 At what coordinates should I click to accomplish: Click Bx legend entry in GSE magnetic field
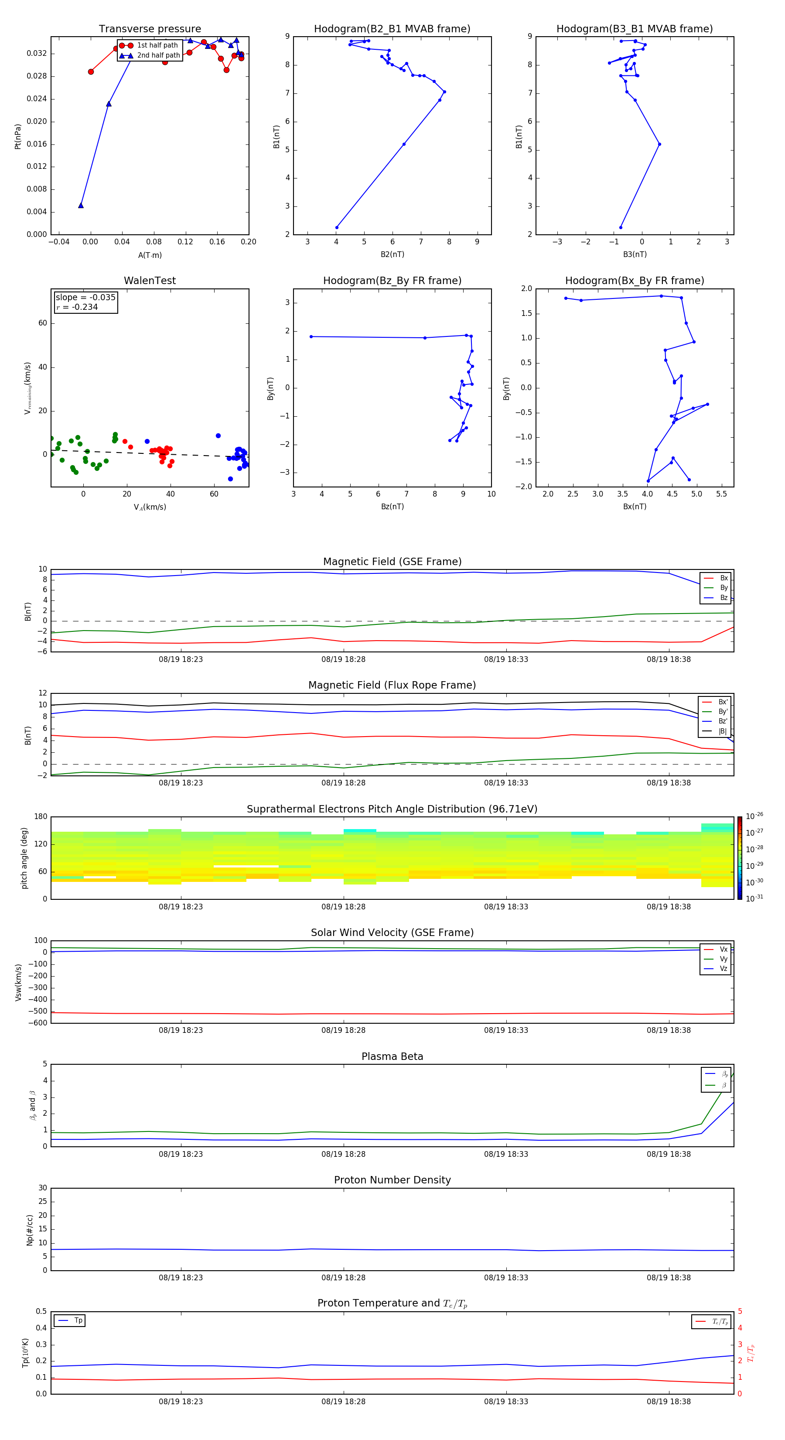(716, 578)
